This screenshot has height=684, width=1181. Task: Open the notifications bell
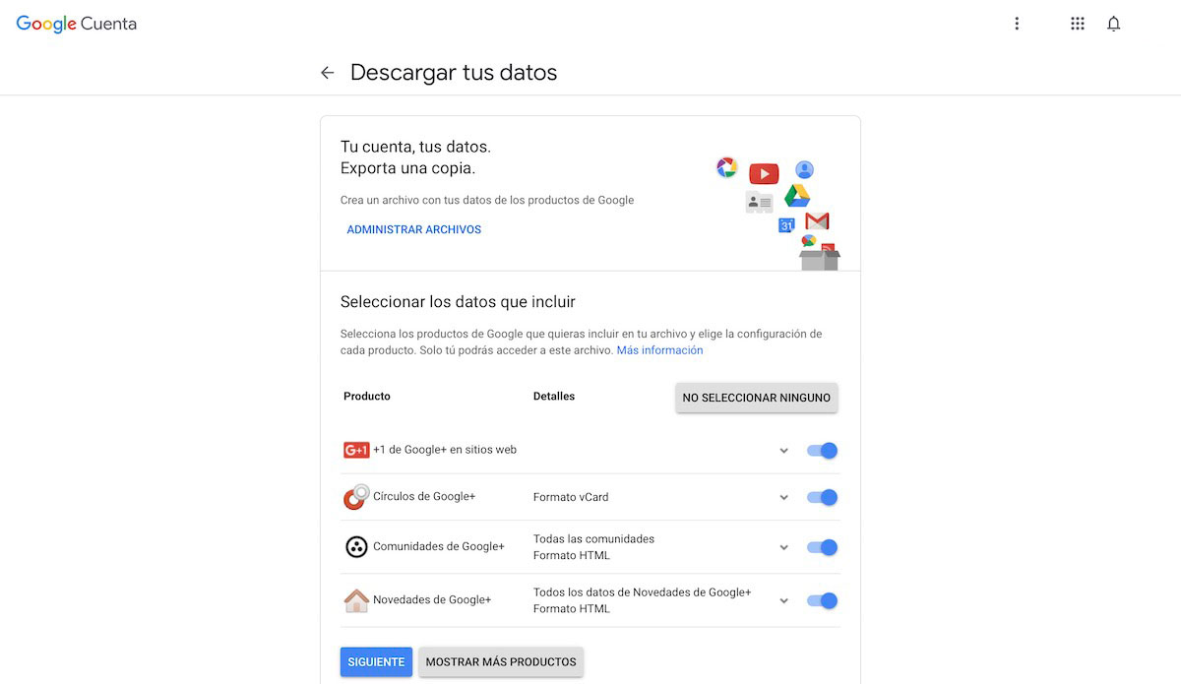(1113, 24)
